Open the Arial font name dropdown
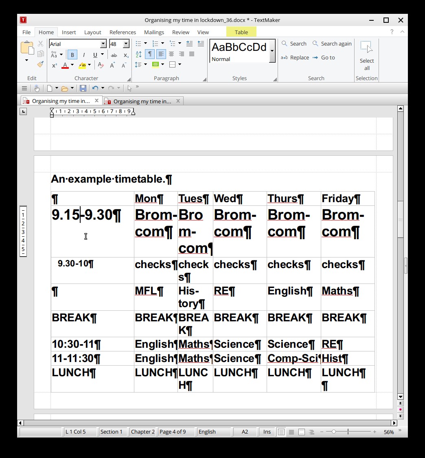 pos(103,44)
